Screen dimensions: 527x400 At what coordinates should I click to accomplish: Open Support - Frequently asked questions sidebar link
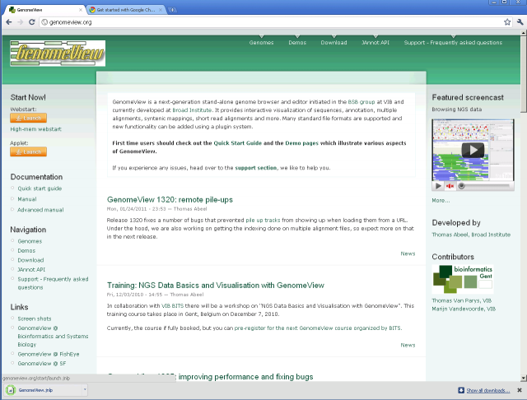point(53,283)
